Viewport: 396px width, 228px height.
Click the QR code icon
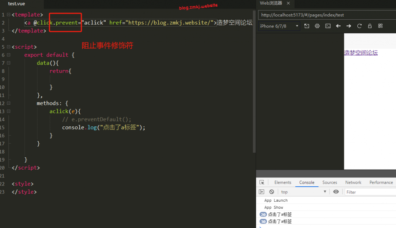(380, 26)
